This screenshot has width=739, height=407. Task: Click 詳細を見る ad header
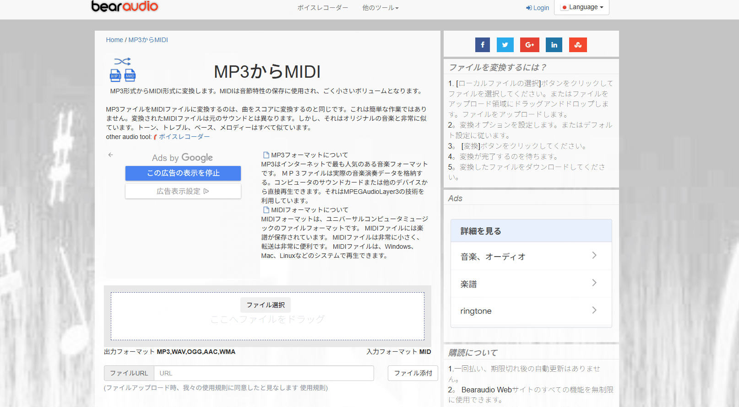pyautogui.click(x=531, y=231)
